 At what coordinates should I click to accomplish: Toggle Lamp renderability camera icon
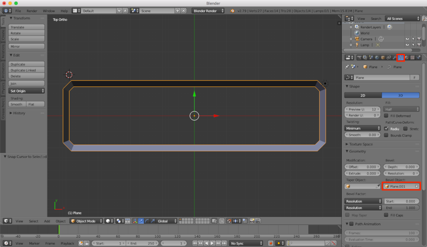tap(419, 45)
